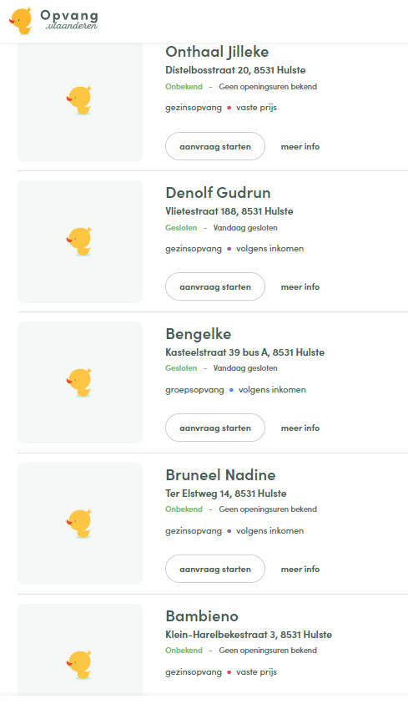Start aanvraag for Onthaal Jilleke

pos(215,146)
